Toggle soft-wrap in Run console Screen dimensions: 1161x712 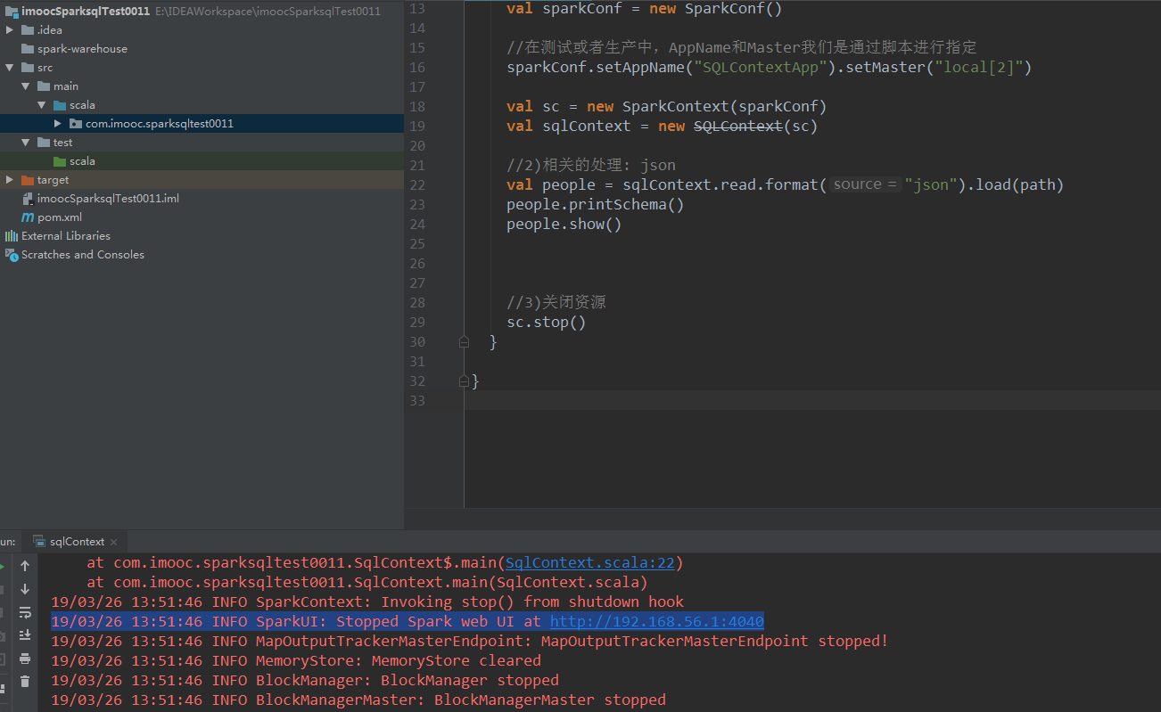click(25, 612)
